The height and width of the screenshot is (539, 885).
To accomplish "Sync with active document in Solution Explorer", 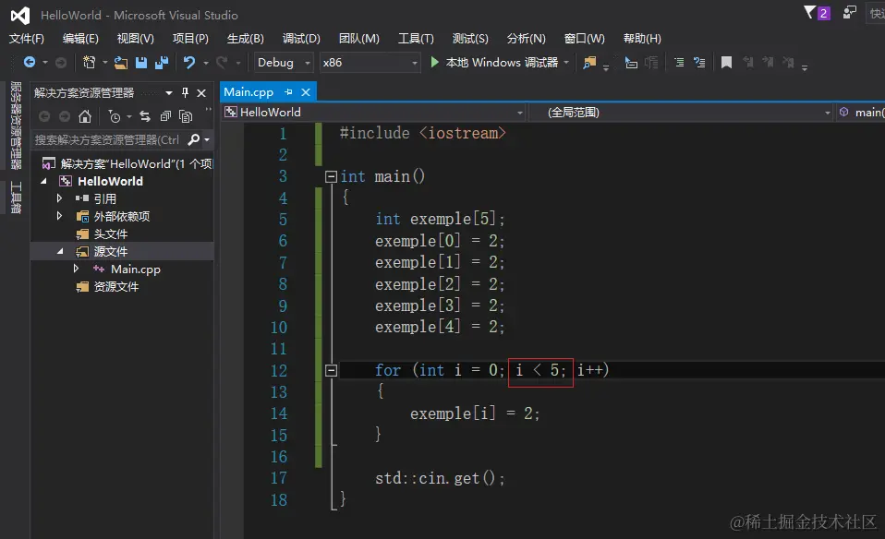I will pos(145,116).
